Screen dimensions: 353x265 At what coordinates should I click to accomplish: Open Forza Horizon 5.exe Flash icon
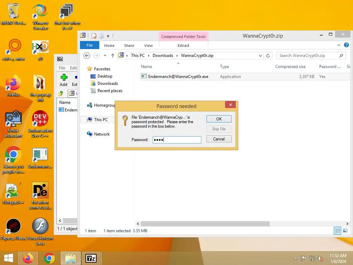[40, 232]
